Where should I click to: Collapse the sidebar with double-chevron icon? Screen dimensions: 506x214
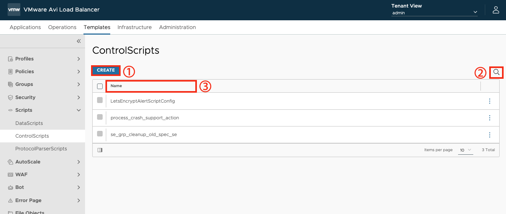[x=79, y=41]
